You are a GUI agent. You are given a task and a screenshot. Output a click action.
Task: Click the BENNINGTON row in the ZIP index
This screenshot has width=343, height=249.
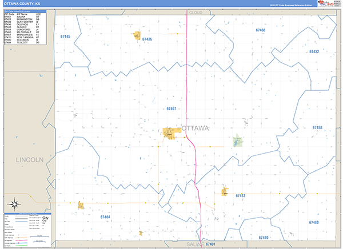click(x=22, y=19)
